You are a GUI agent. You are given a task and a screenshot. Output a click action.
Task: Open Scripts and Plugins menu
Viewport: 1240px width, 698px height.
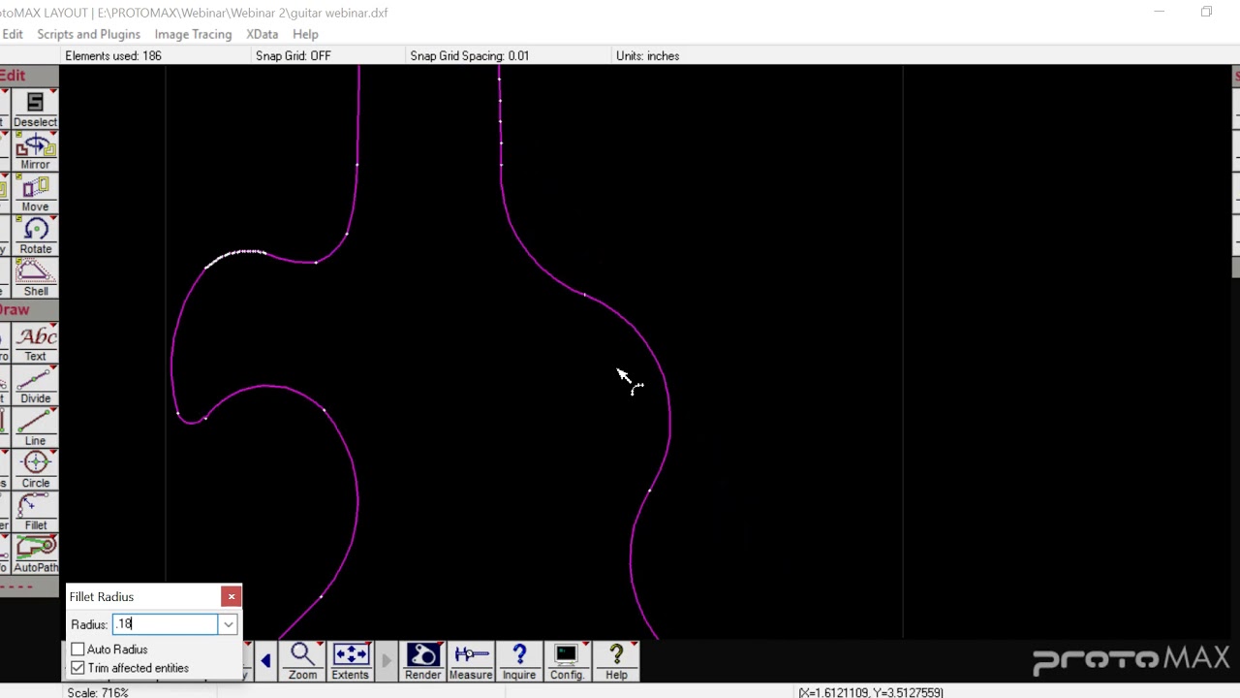(x=88, y=34)
